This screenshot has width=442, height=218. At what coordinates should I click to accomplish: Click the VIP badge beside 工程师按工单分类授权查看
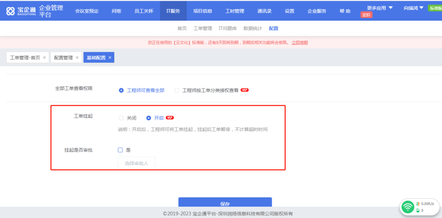pos(245,90)
